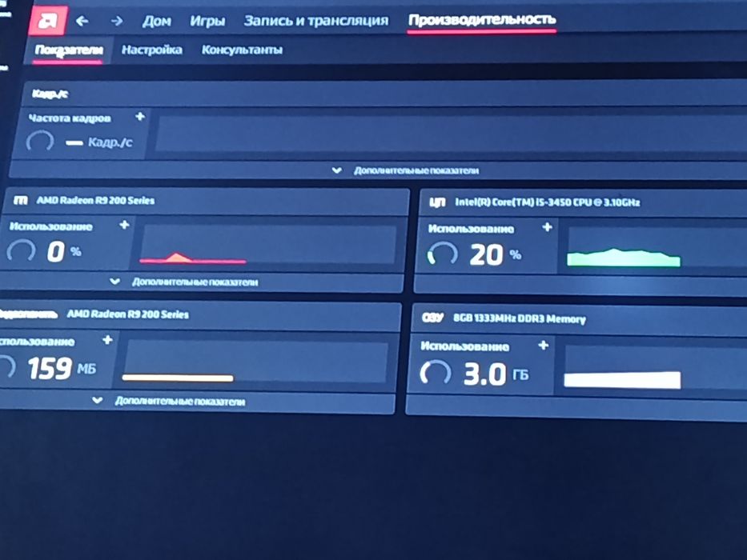Viewport: 747px width, 560px height.
Task: Click plus icon beside RAM usage
Action: (x=544, y=345)
